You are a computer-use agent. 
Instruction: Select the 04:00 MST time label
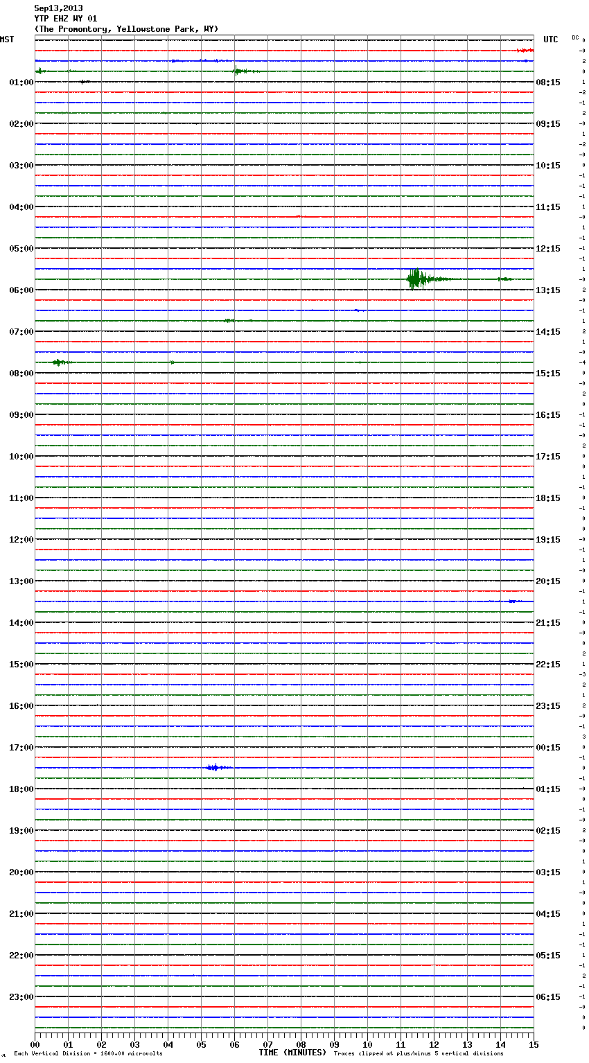click(x=21, y=207)
